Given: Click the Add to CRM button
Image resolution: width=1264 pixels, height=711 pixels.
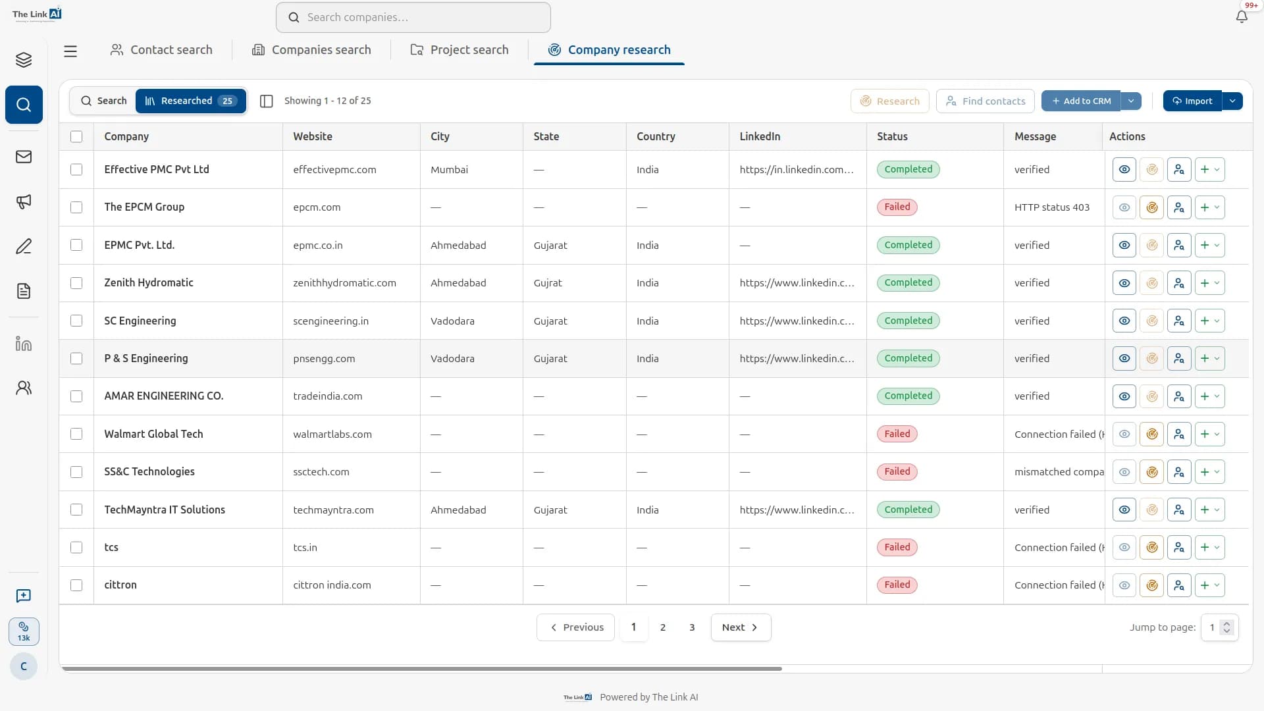Looking at the screenshot, I should point(1081,101).
